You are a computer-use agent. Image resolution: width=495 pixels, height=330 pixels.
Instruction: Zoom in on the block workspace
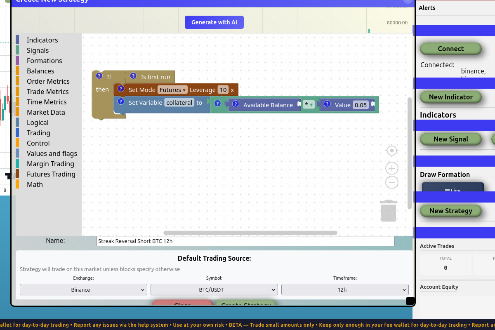(x=392, y=168)
